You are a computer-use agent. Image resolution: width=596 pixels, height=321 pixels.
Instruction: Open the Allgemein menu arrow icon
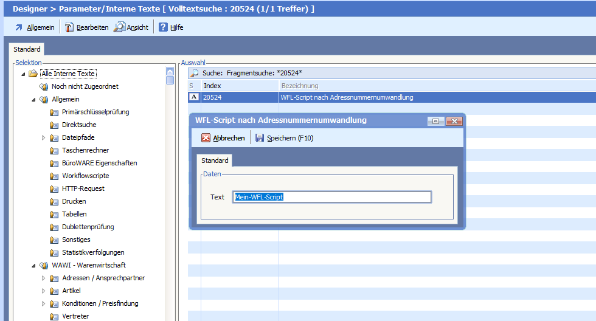pyautogui.click(x=19, y=27)
